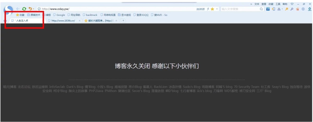Click the 加速器 accelerator label
313x122 pixels.
(201, 9)
